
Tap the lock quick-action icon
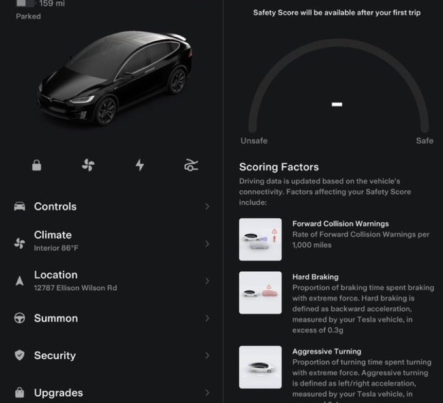click(37, 165)
